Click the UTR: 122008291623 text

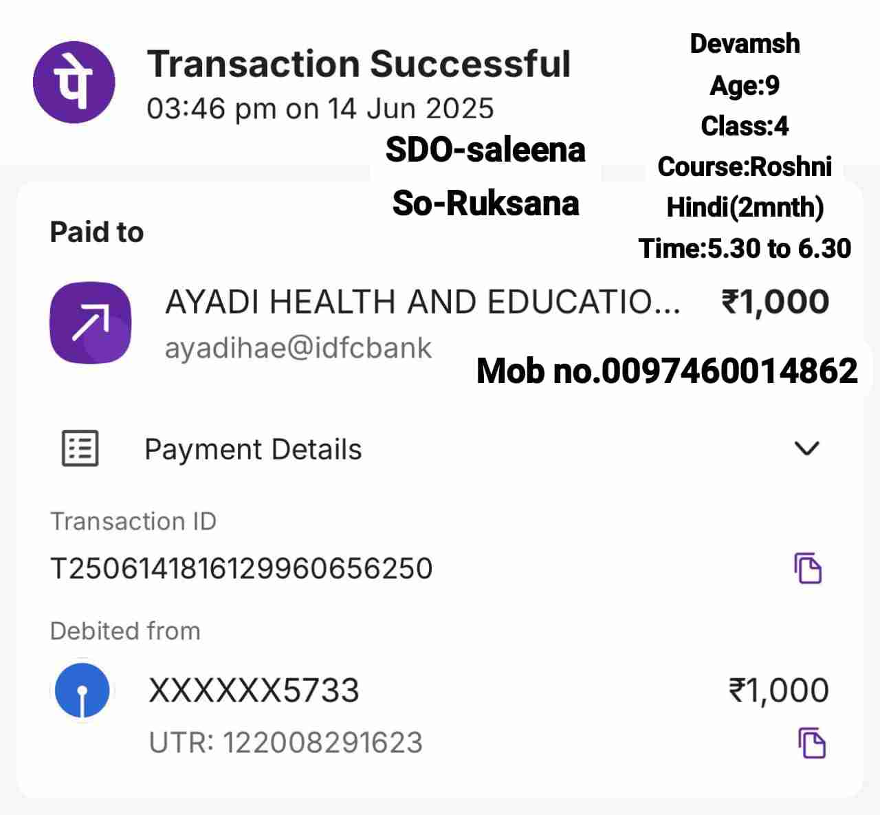click(286, 743)
